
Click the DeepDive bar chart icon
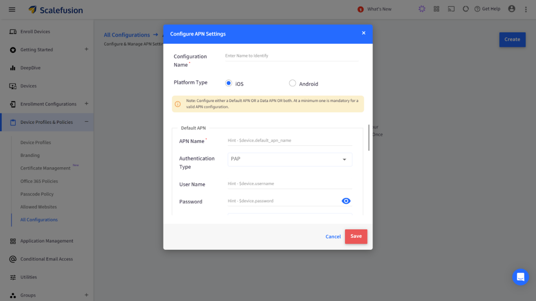tap(13, 68)
